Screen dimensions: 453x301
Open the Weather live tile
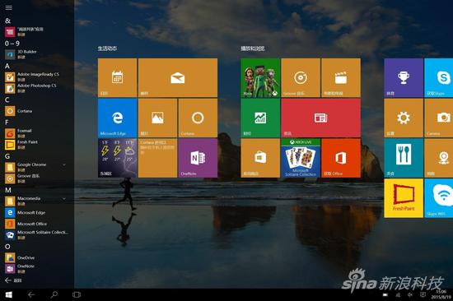(117, 158)
